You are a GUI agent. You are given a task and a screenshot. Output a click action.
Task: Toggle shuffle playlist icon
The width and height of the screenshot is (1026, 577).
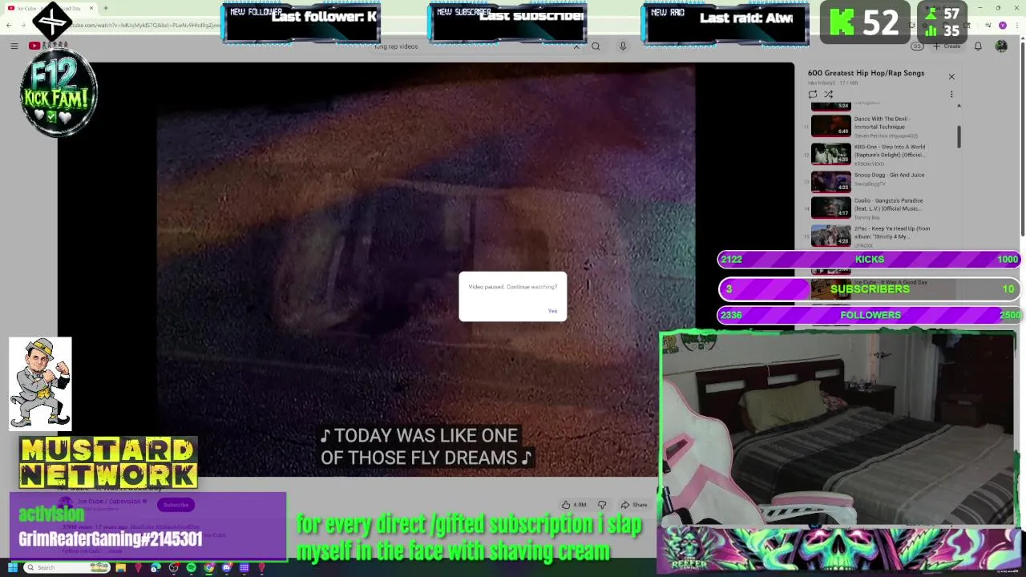click(829, 95)
